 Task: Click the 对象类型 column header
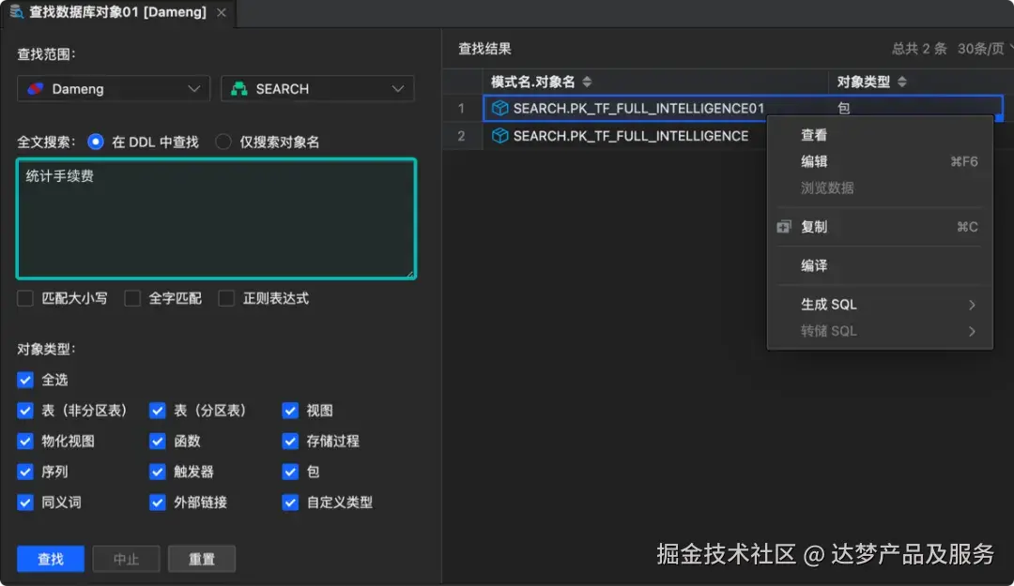pos(921,82)
